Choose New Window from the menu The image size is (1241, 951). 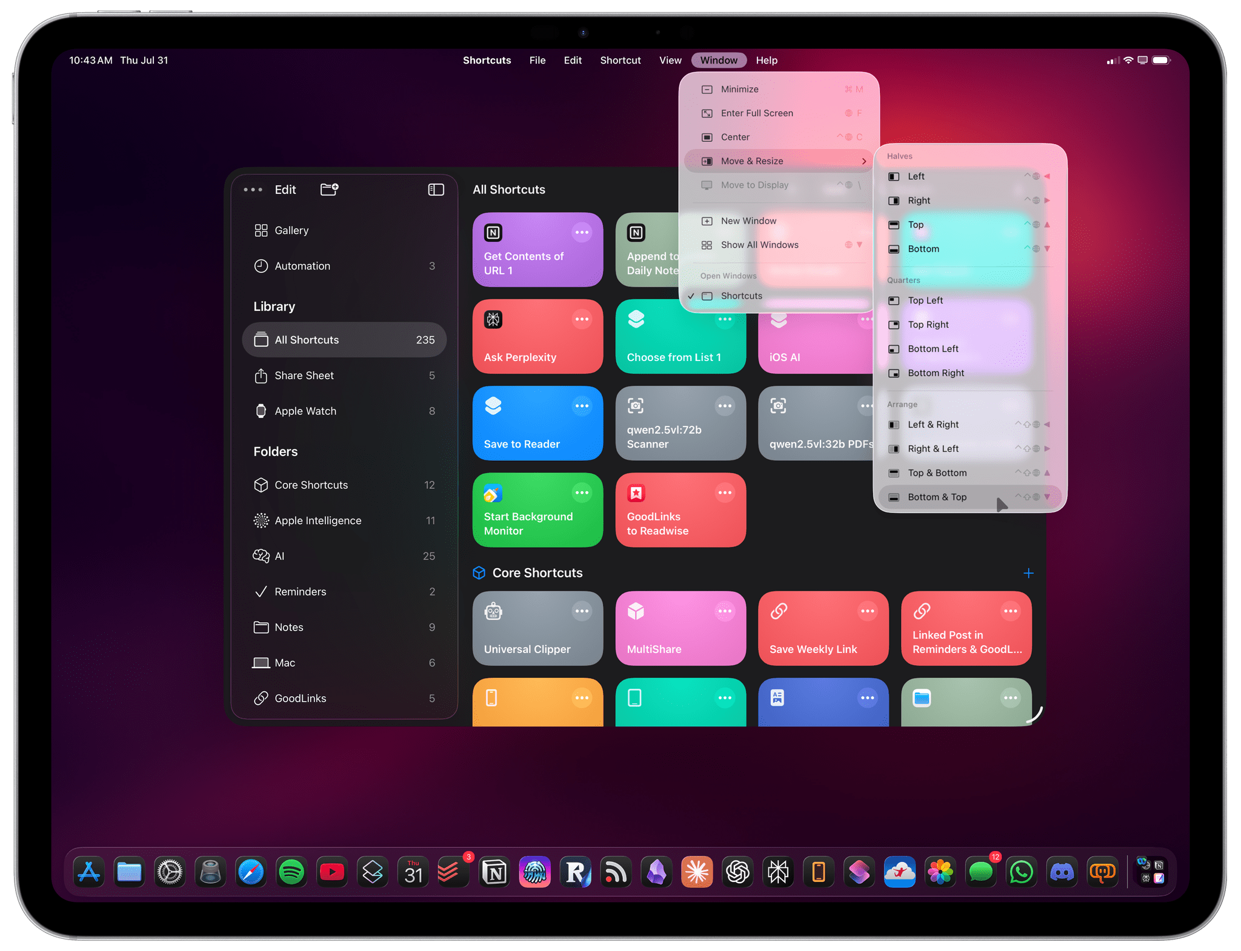point(779,221)
